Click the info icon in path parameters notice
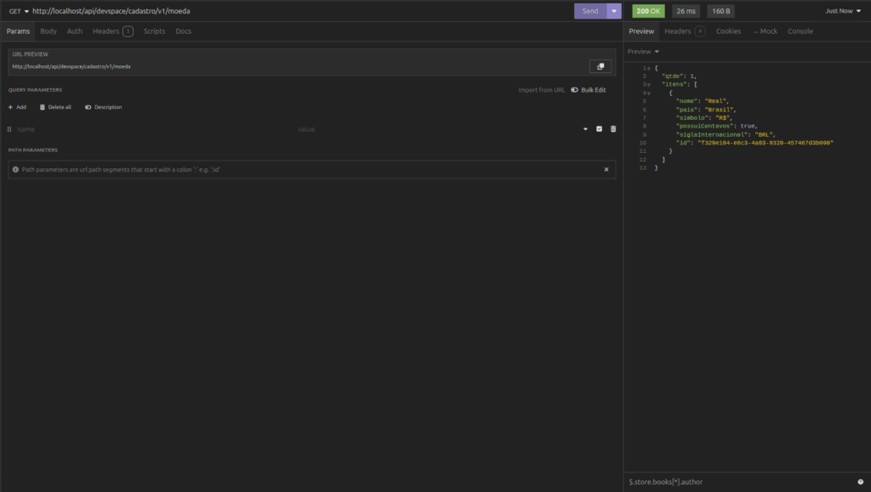Viewport: 871px width, 492px height. point(15,170)
